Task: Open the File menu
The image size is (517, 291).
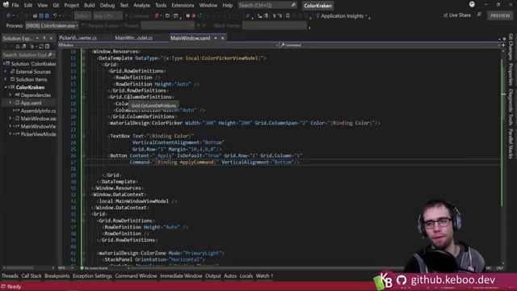Action: pos(15,6)
